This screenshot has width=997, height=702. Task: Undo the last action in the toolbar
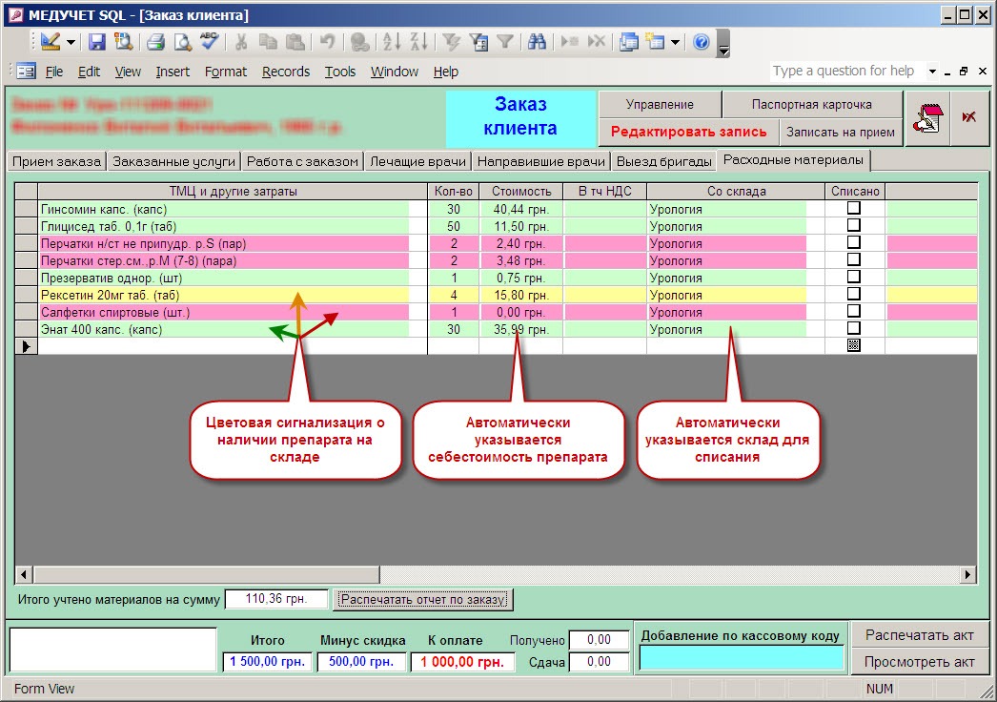[327, 42]
